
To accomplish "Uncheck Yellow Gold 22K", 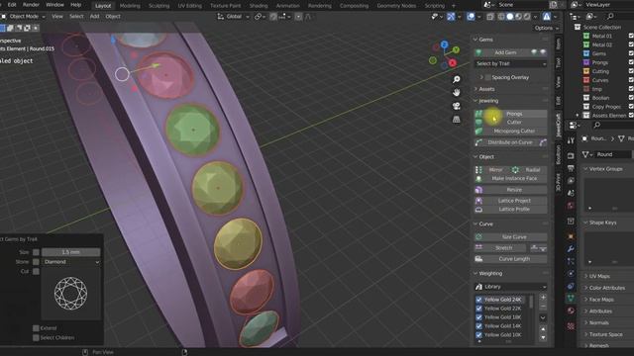I will coord(478,309).
